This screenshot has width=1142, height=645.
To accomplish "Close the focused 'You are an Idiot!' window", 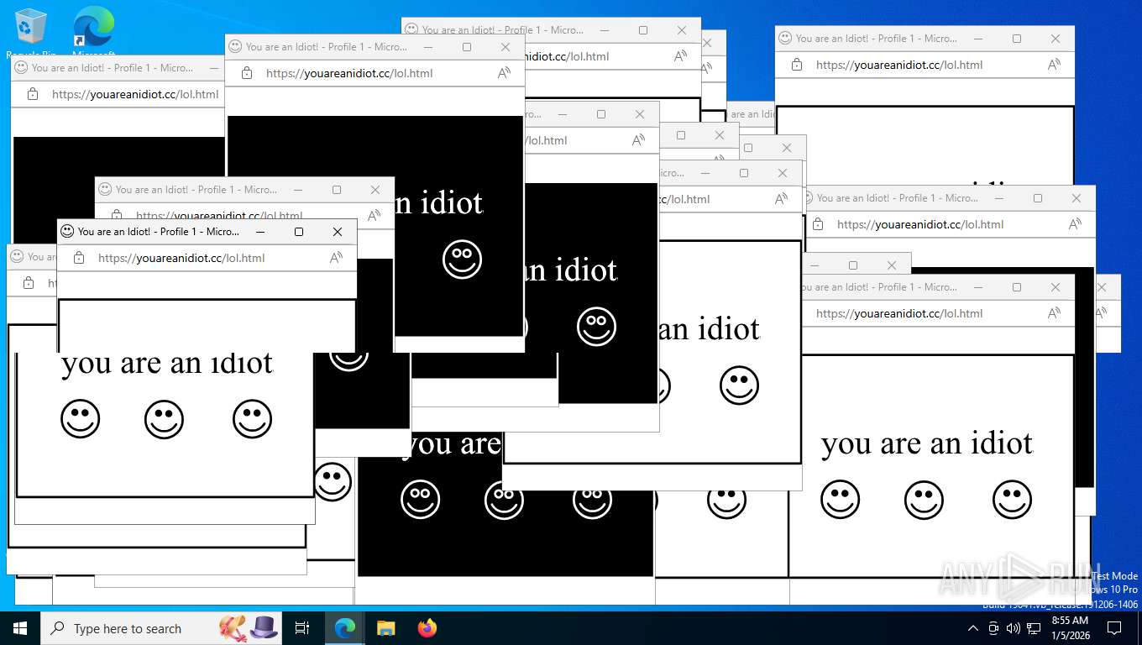I will (338, 232).
